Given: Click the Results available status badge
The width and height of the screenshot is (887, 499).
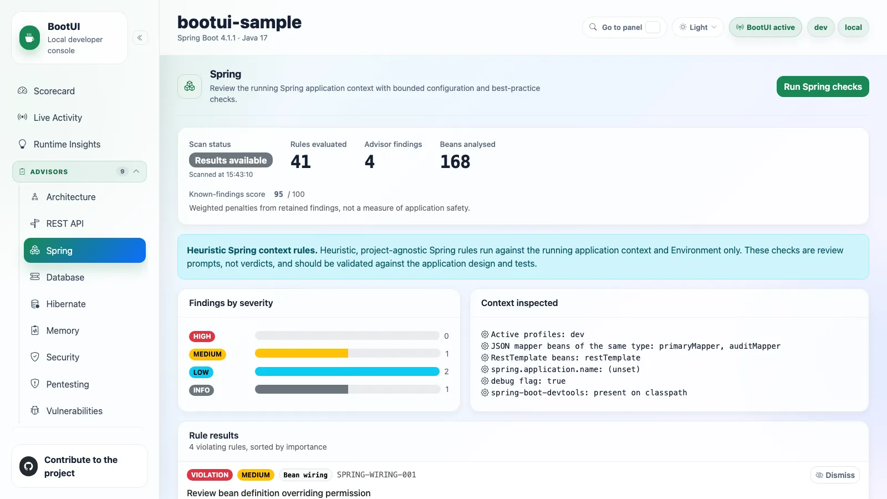Looking at the screenshot, I should (231, 160).
